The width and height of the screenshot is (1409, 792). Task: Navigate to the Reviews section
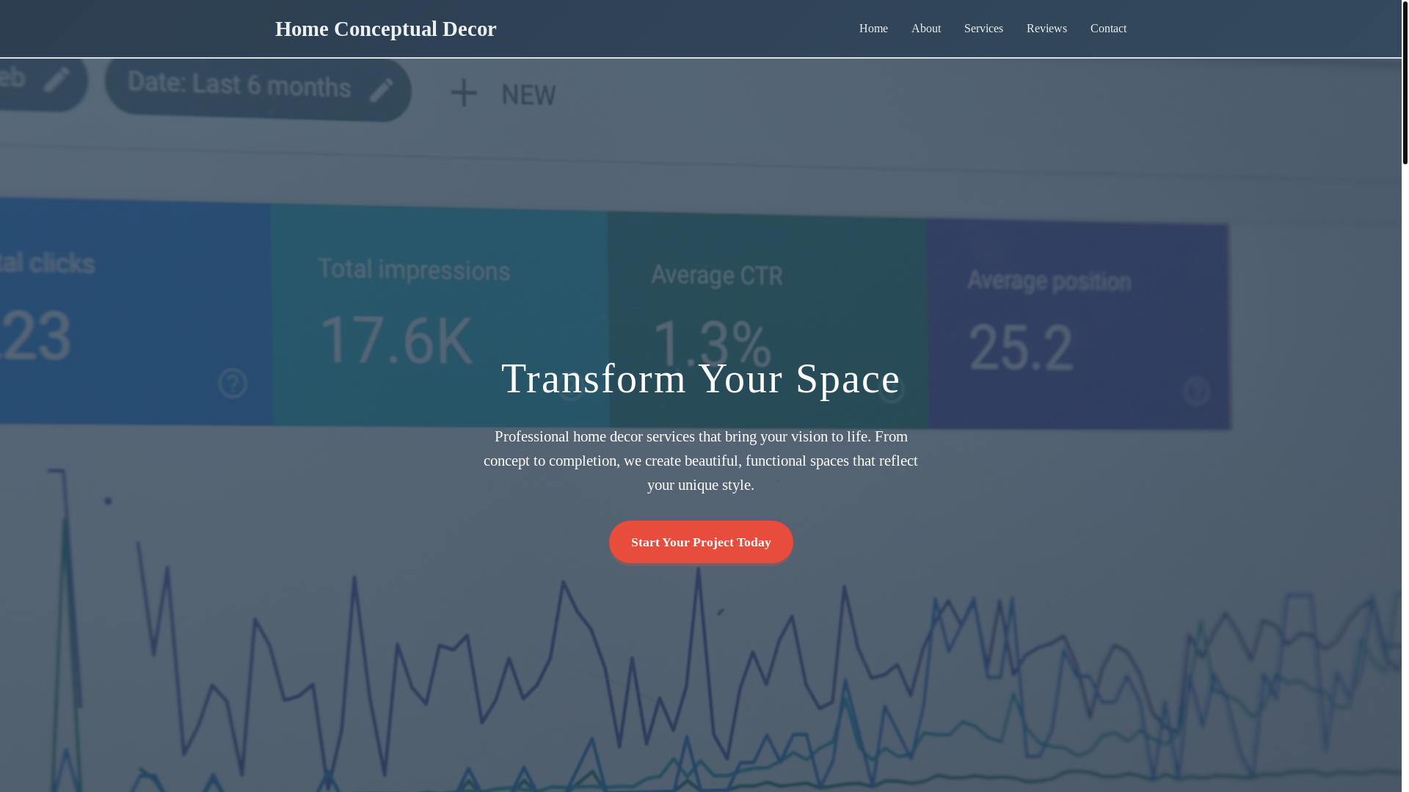1046,29
